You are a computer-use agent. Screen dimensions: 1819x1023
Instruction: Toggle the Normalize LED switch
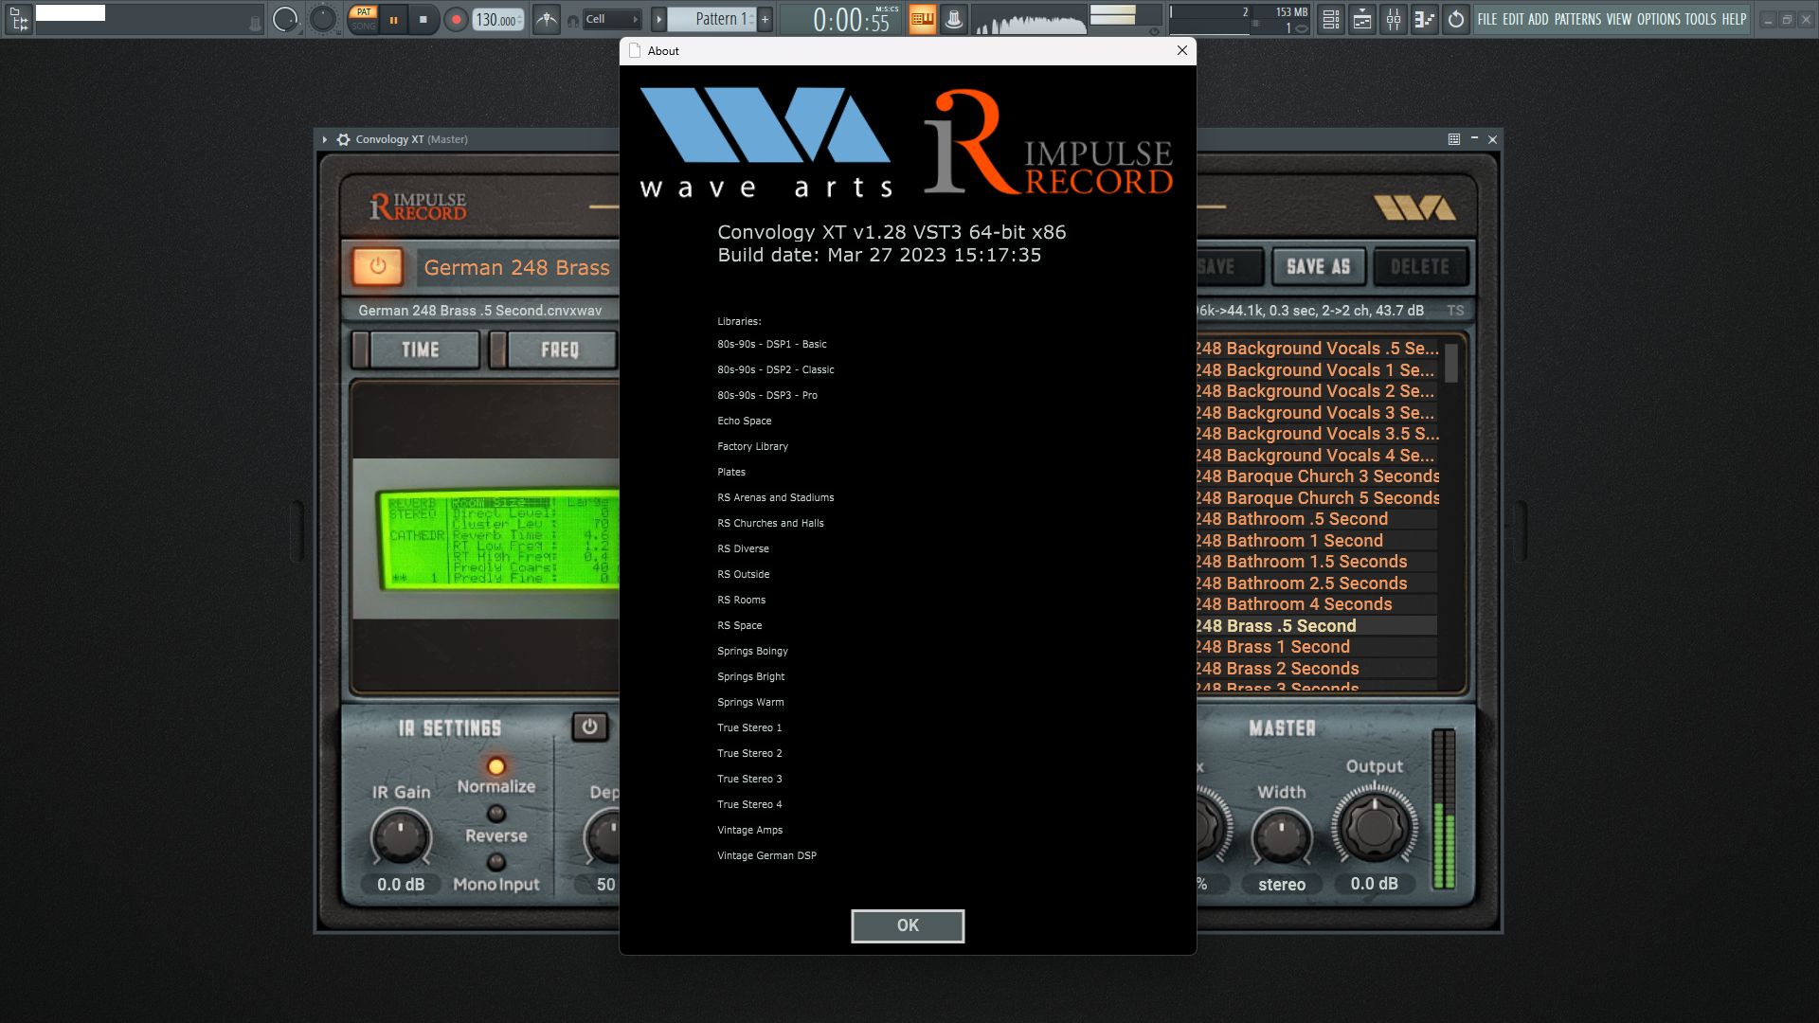495,766
